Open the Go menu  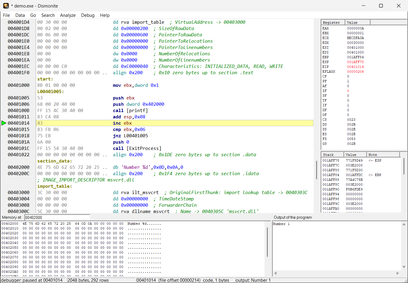coord(33,15)
